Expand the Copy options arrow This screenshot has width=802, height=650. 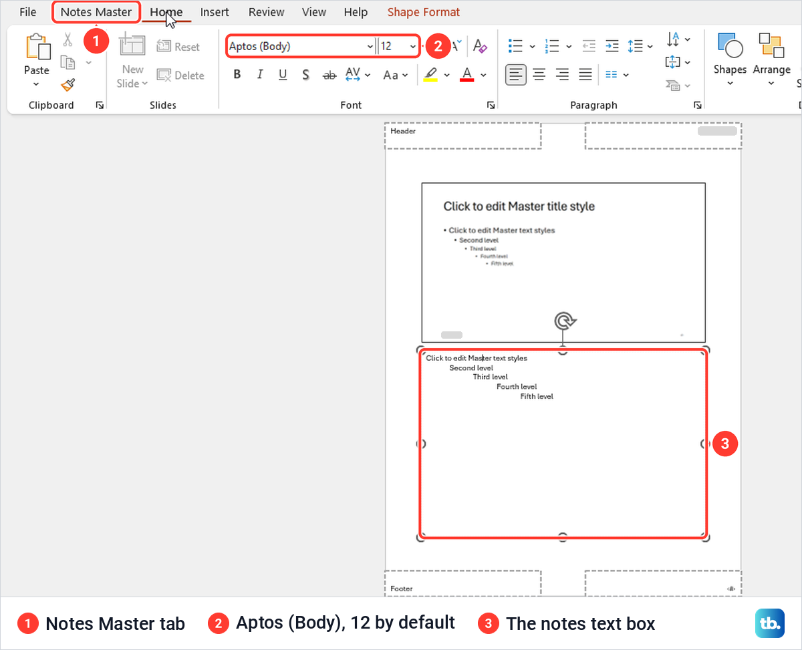pyautogui.click(x=88, y=63)
